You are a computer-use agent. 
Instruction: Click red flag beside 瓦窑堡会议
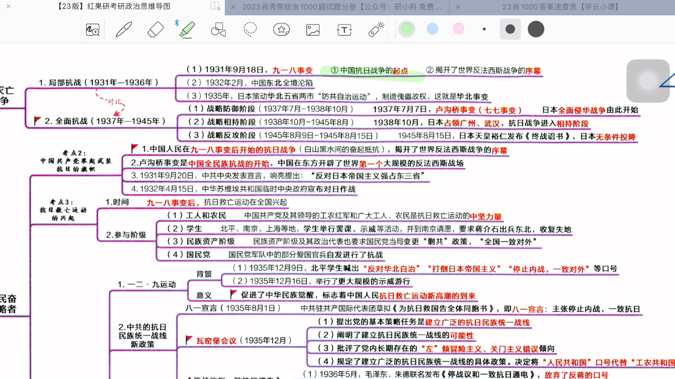point(189,340)
